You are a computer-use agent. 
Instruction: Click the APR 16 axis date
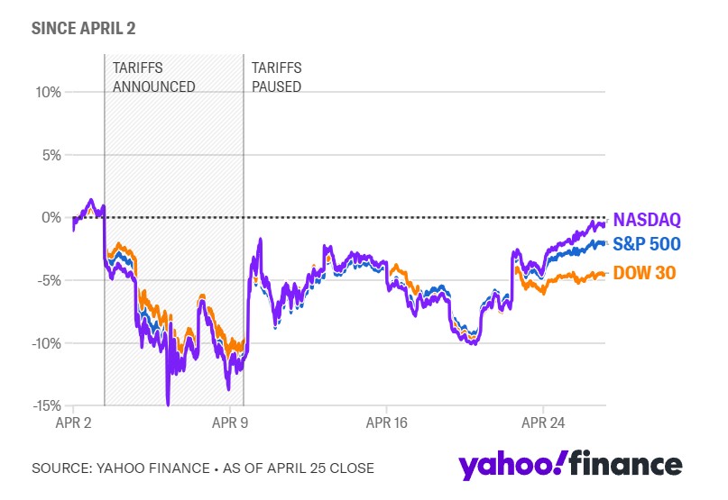point(386,423)
